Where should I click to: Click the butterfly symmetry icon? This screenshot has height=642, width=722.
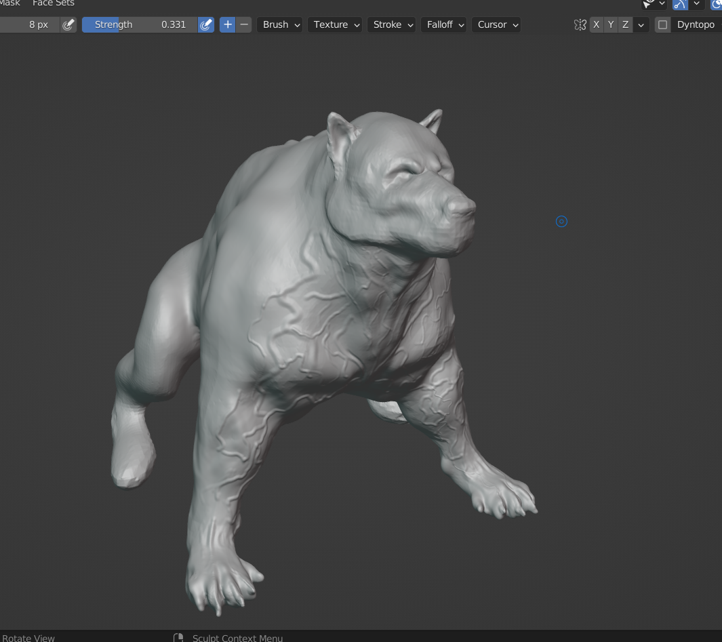580,25
